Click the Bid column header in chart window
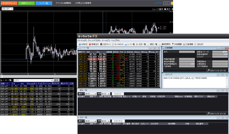The height and width of the screenshot is (134, 229). pos(13,84)
